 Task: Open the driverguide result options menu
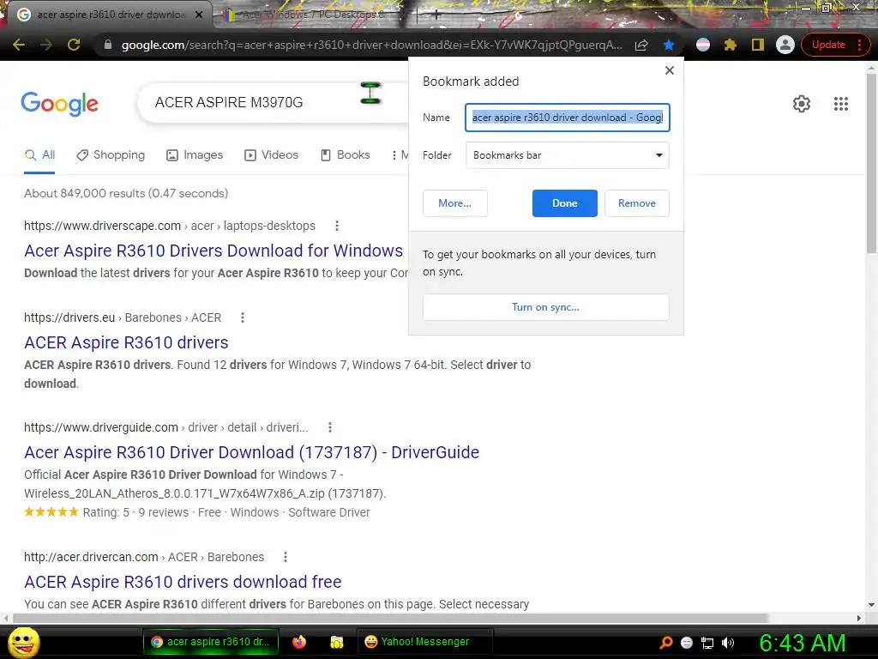click(x=330, y=427)
